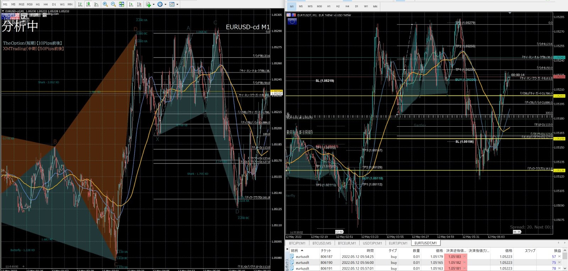Close order 806187 with the X button
Viewport: 568px width, 271px height.
559,256
